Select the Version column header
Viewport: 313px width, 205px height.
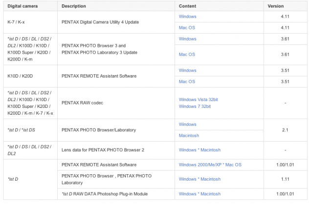point(275,6)
